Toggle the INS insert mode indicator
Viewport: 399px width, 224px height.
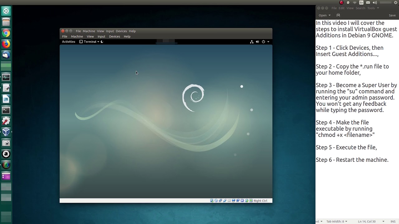[393, 222]
